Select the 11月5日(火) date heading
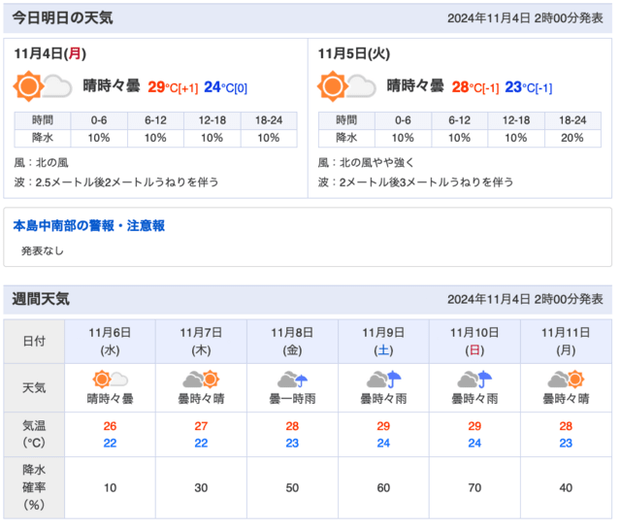The image size is (621, 529). (354, 53)
